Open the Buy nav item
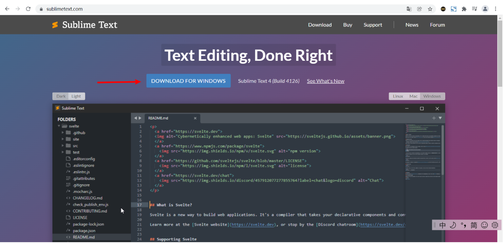The height and width of the screenshot is (243, 504). 347,25
